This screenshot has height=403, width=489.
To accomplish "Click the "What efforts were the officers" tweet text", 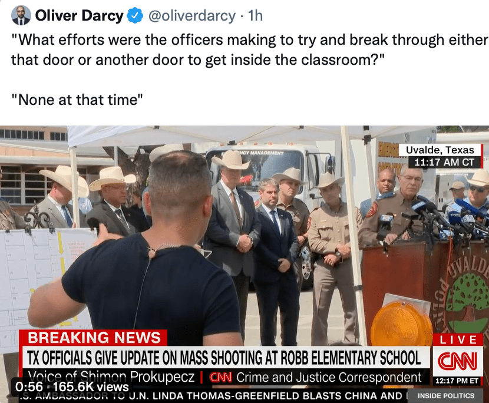I will click(x=249, y=49).
